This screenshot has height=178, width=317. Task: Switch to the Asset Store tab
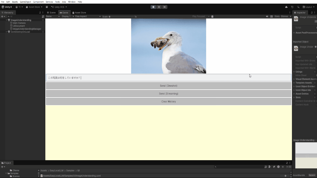[79, 13]
